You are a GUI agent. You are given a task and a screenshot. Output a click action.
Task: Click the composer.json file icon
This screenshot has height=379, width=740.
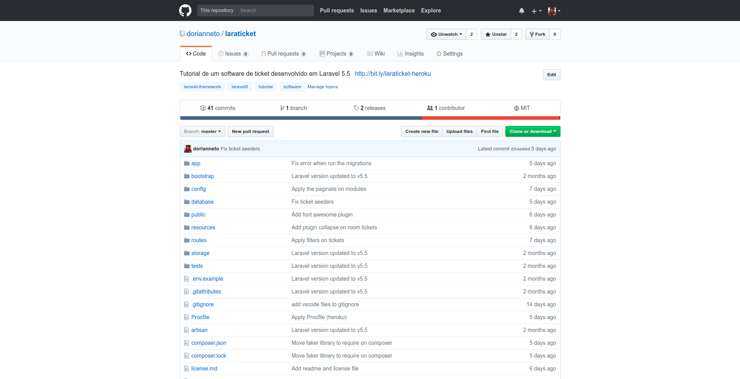(186, 343)
